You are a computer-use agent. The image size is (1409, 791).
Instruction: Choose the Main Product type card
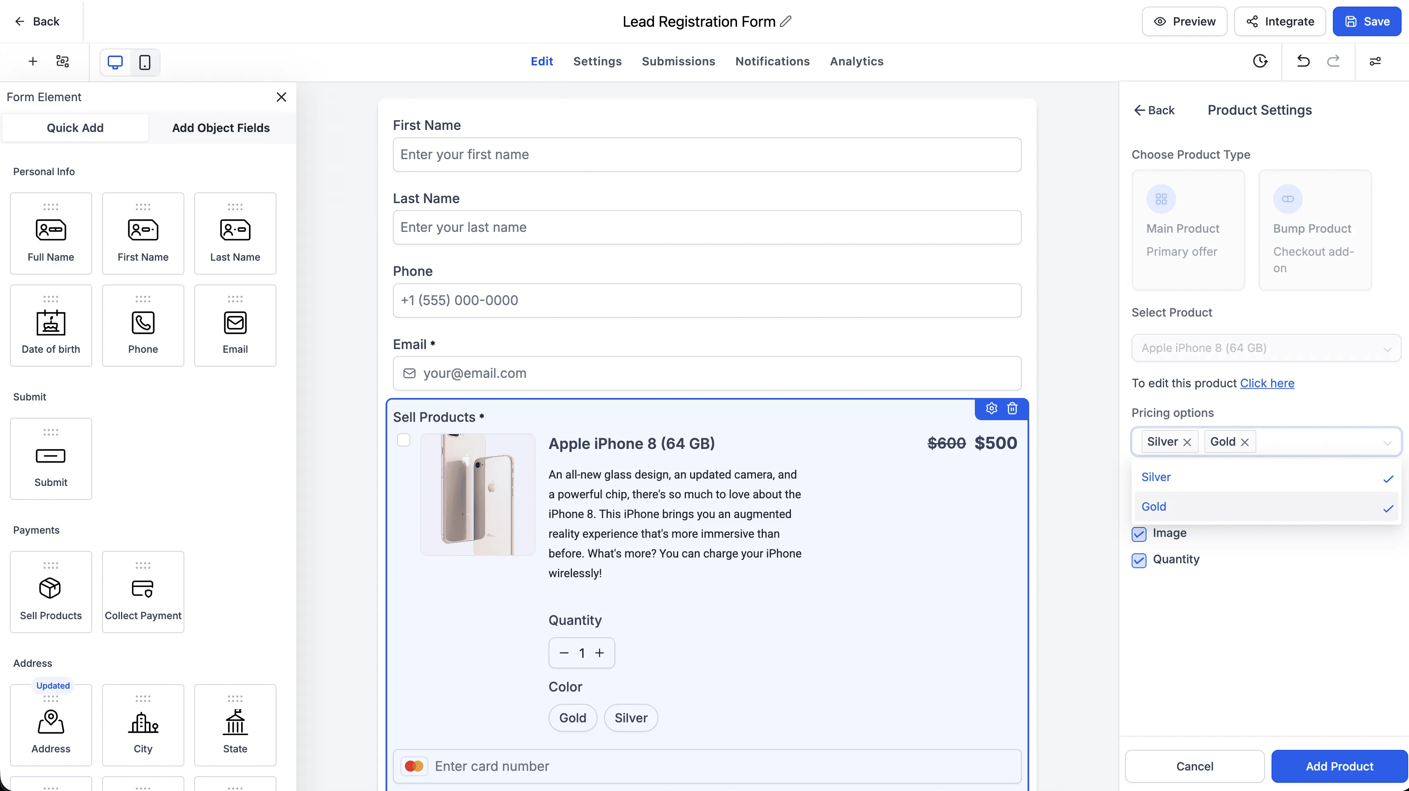(x=1188, y=230)
